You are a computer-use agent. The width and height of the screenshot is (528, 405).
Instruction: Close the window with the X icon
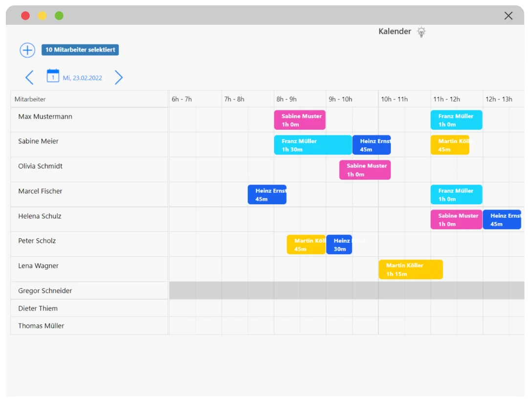pyautogui.click(x=508, y=16)
